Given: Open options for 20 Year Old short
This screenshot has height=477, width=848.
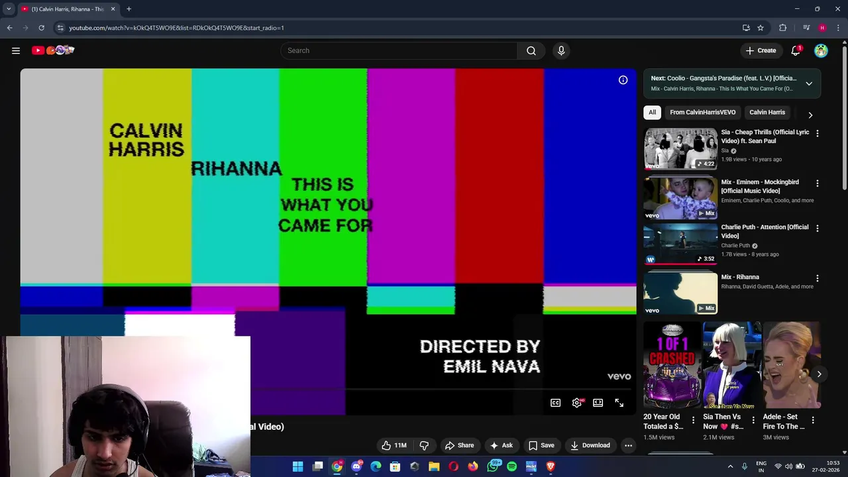Looking at the screenshot, I should (693, 420).
